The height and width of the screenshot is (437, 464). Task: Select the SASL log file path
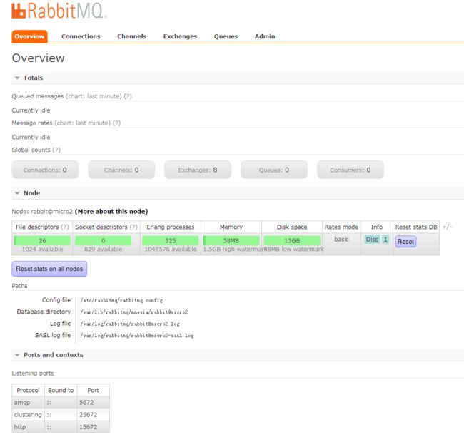(x=137, y=336)
